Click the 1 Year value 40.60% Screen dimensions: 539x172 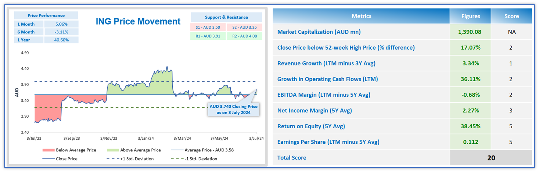61,40
